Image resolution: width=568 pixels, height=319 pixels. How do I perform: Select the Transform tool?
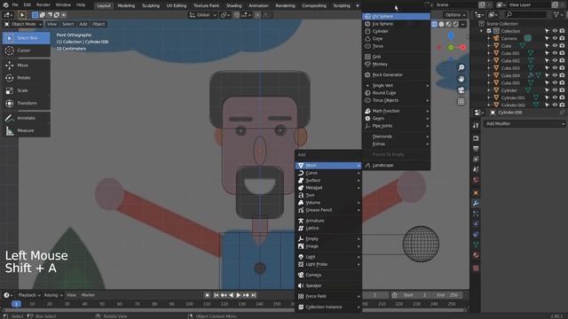click(x=26, y=103)
